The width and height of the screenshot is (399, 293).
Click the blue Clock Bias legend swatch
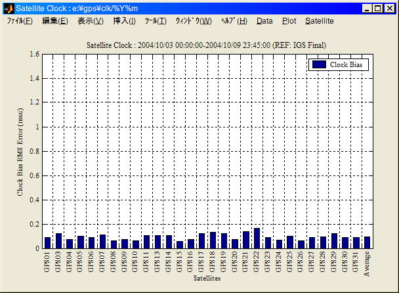pos(319,64)
